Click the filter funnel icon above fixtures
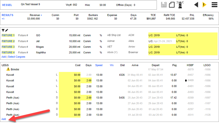The height and width of the screenshot is (123, 219). [3, 30]
